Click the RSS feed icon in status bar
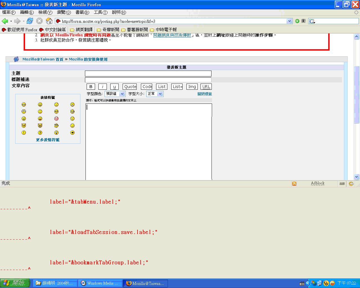Screen dimensions: 360x288 (x=294, y=184)
